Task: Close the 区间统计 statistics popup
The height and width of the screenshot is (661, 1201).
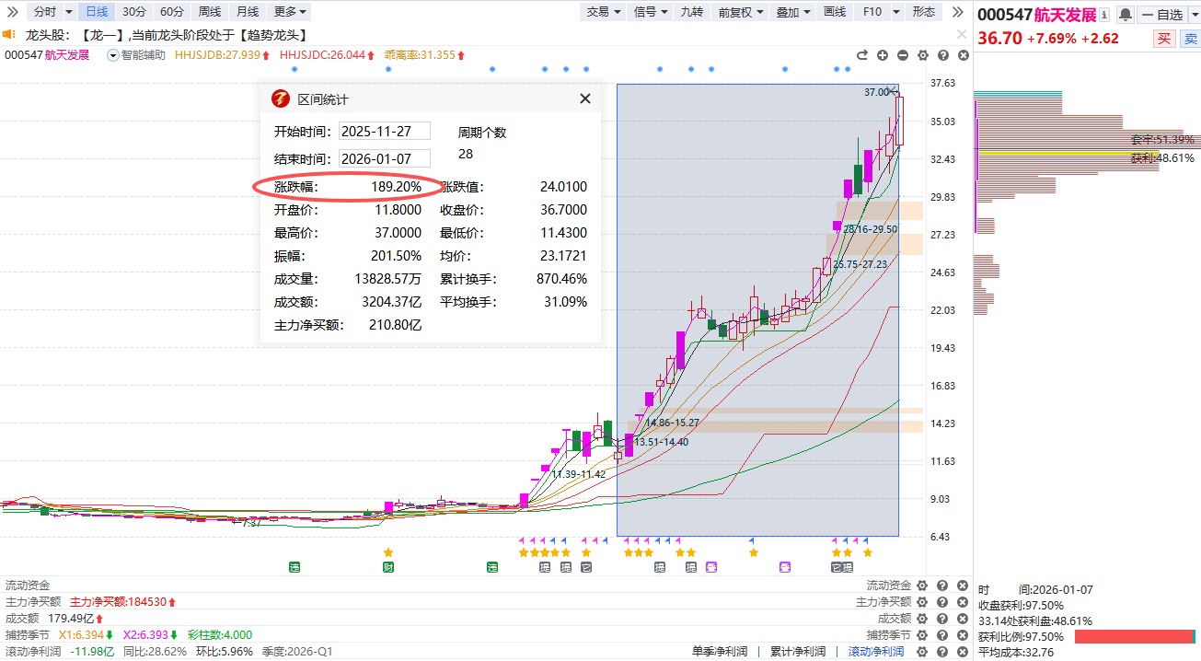Action: (x=584, y=99)
